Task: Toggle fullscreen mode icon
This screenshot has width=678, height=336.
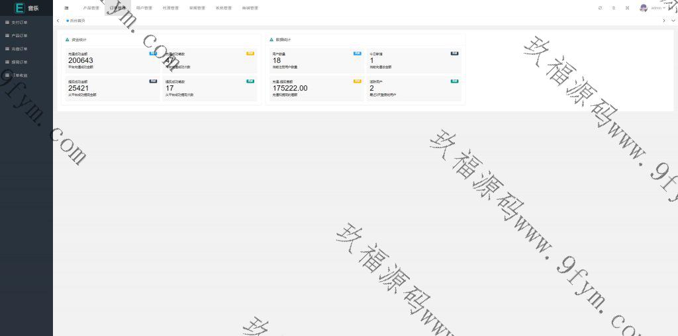Action: click(x=627, y=8)
